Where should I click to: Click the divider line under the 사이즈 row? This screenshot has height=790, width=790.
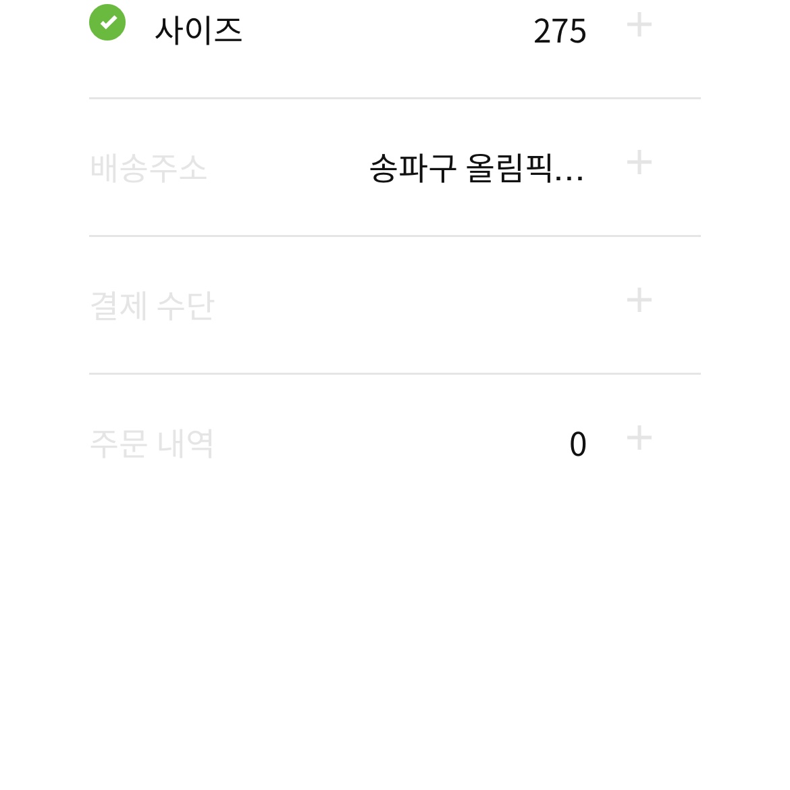tap(395, 99)
